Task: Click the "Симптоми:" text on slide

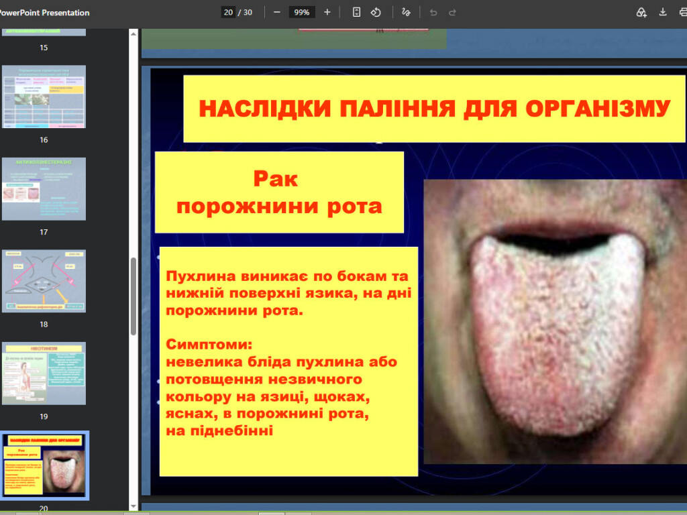Action: [209, 344]
